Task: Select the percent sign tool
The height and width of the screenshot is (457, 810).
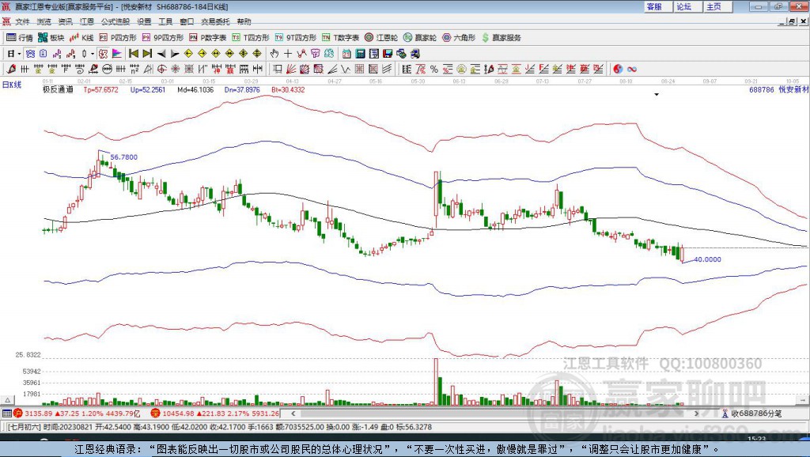Action: click(434, 70)
